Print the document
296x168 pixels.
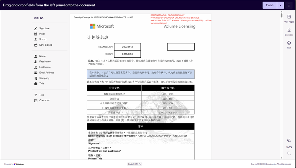(289, 45)
